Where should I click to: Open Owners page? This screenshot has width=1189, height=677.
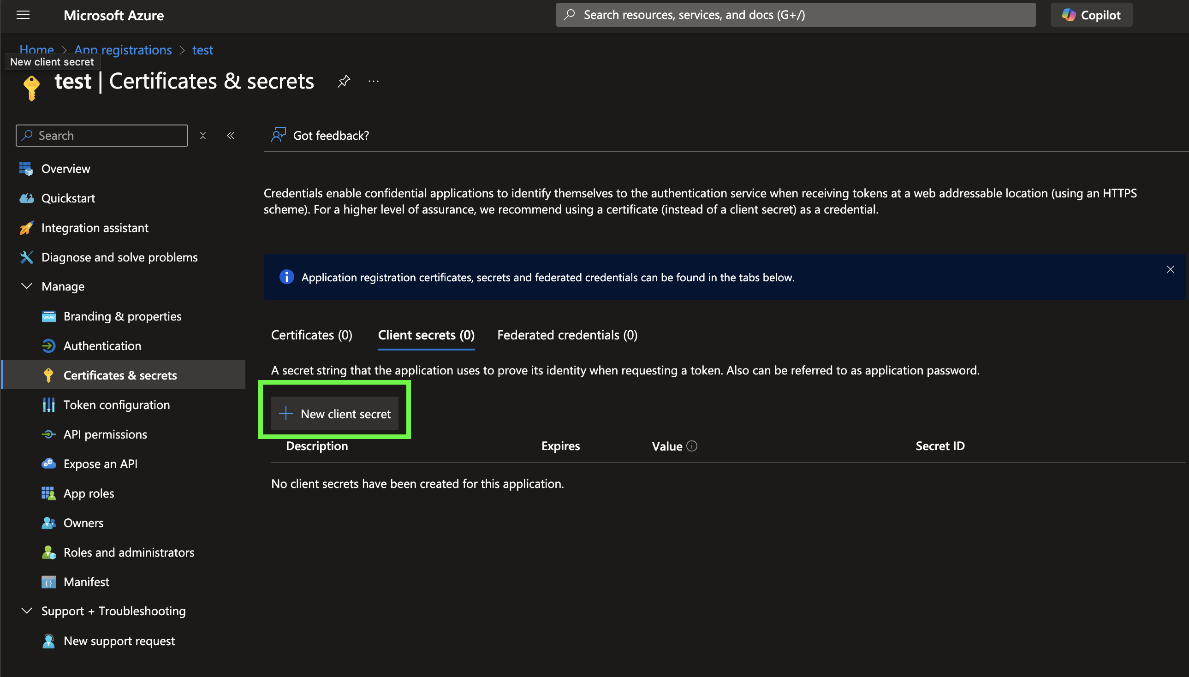[x=83, y=523]
